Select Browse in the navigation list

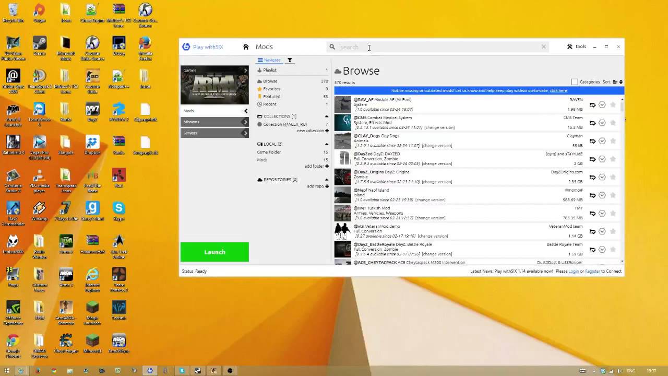click(x=270, y=81)
